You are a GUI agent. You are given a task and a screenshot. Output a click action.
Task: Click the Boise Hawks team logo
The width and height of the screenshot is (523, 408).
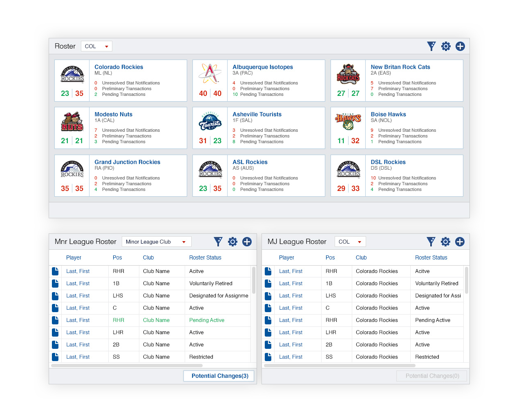click(348, 122)
